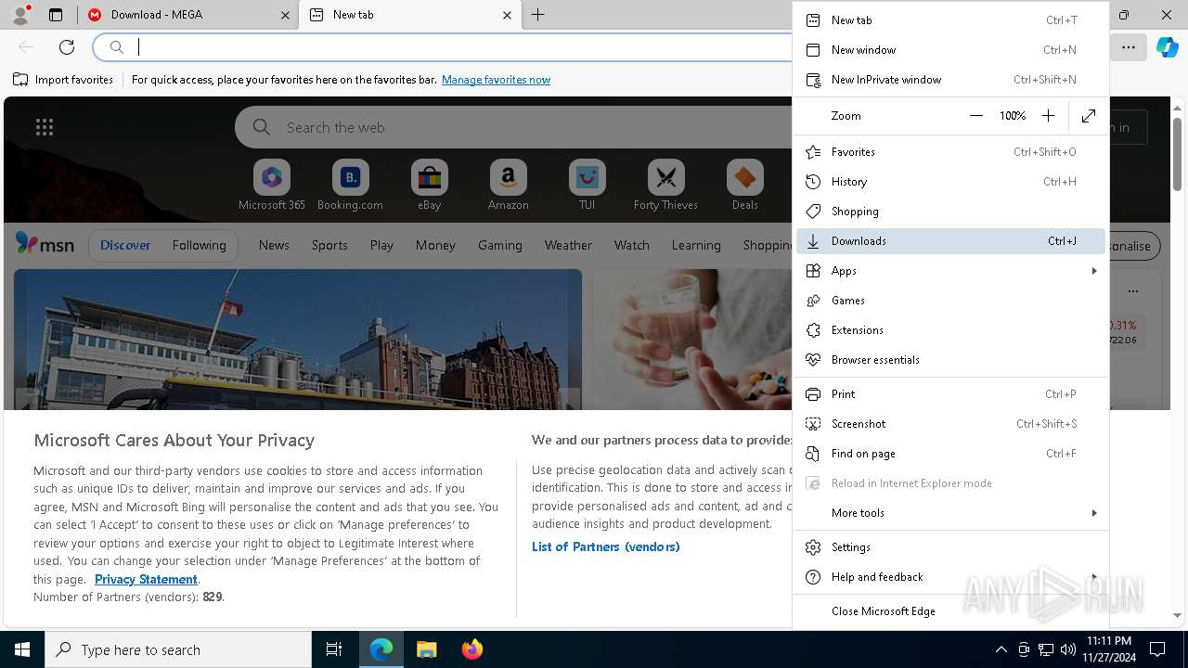Select the Discover feed tab

click(125, 245)
